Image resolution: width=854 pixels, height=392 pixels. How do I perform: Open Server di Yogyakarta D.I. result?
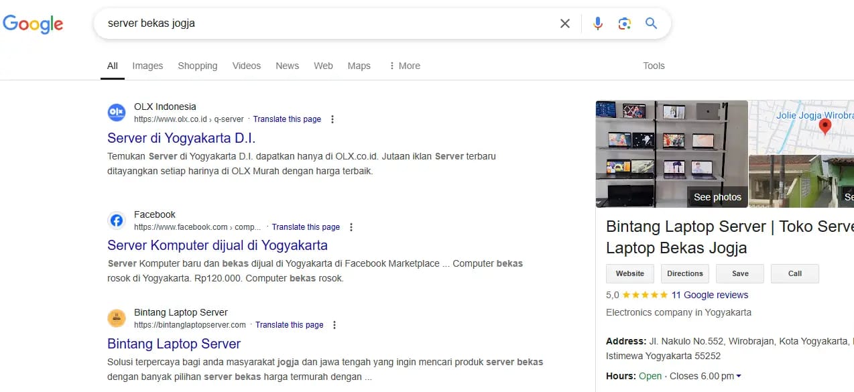(181, 138)
